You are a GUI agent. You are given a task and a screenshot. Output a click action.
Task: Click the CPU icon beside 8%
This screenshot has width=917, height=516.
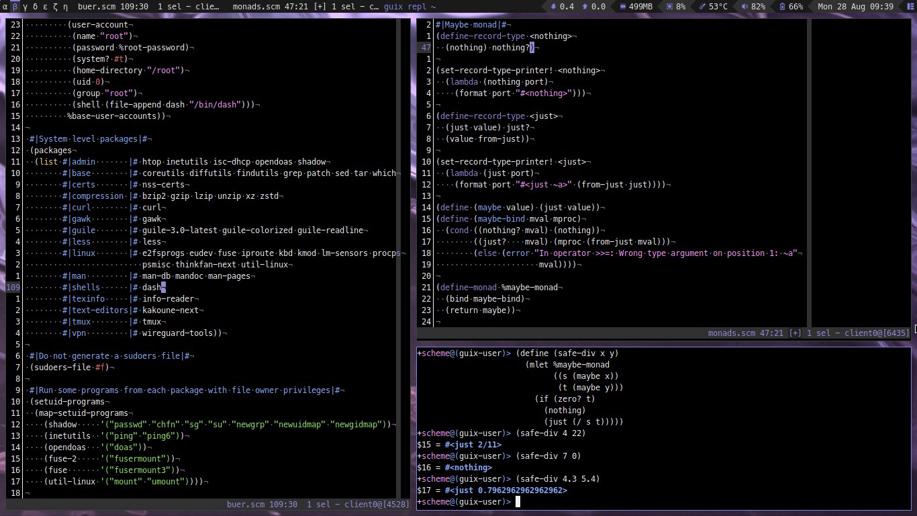pos(669,6)
